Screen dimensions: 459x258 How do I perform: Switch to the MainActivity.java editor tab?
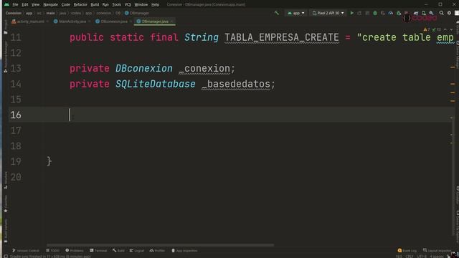coord(72,21)
